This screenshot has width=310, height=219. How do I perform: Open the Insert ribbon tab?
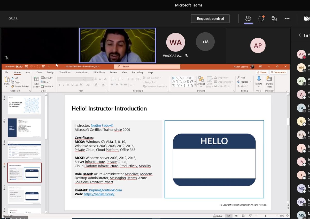(28, 73)
